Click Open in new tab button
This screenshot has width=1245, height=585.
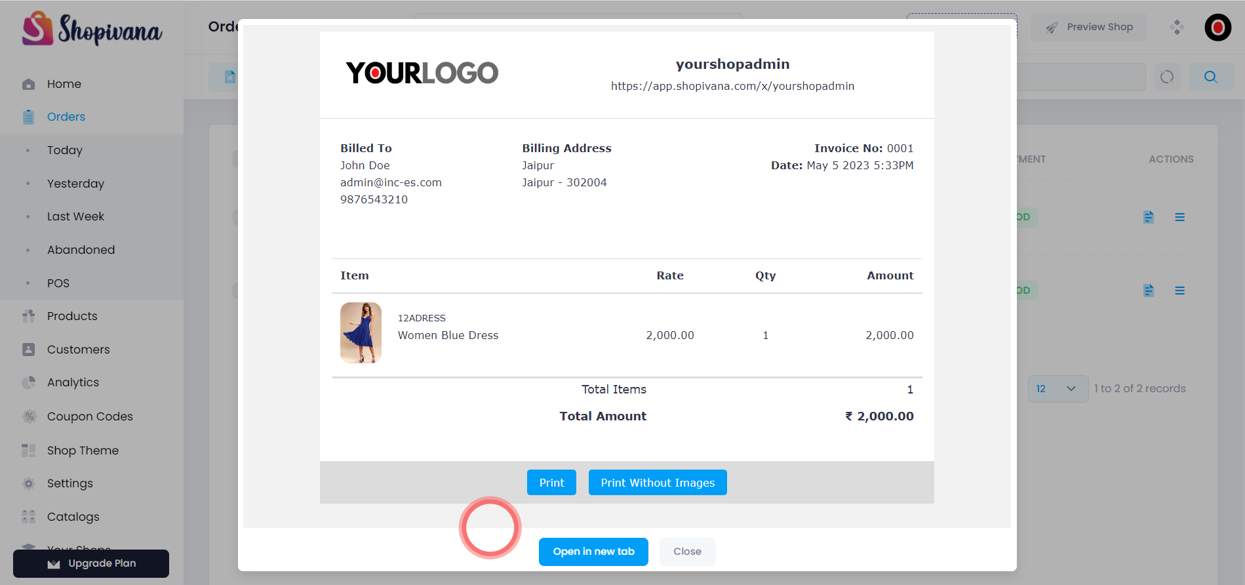[x=593, y=552]
